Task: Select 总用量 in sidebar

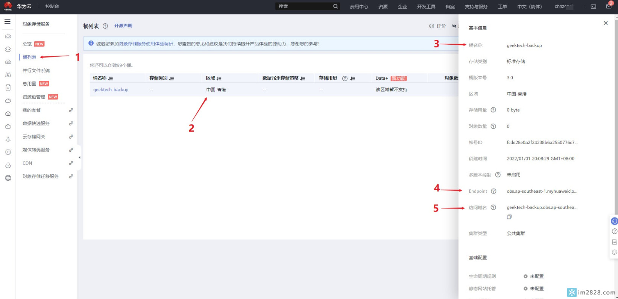Action: [29, 84]
